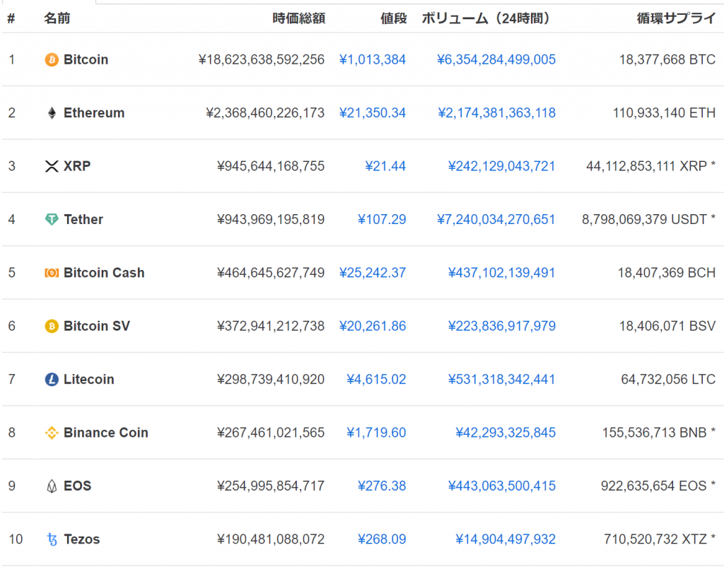
Task: Click Bitcoin price ¥1,013,384
Action: tap(373, 59)
